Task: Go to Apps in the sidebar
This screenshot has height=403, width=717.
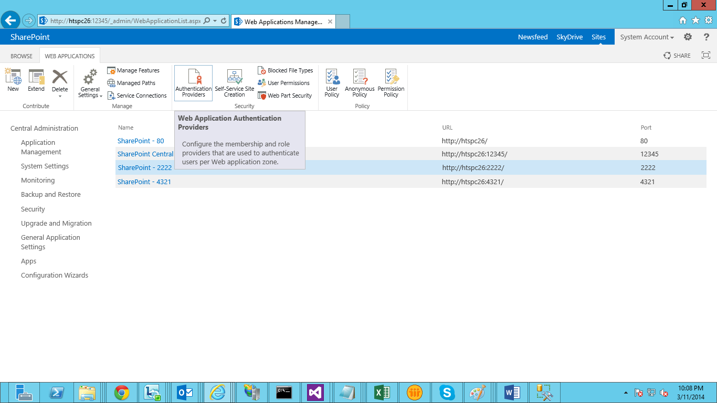Action: (x=29, y=261)
